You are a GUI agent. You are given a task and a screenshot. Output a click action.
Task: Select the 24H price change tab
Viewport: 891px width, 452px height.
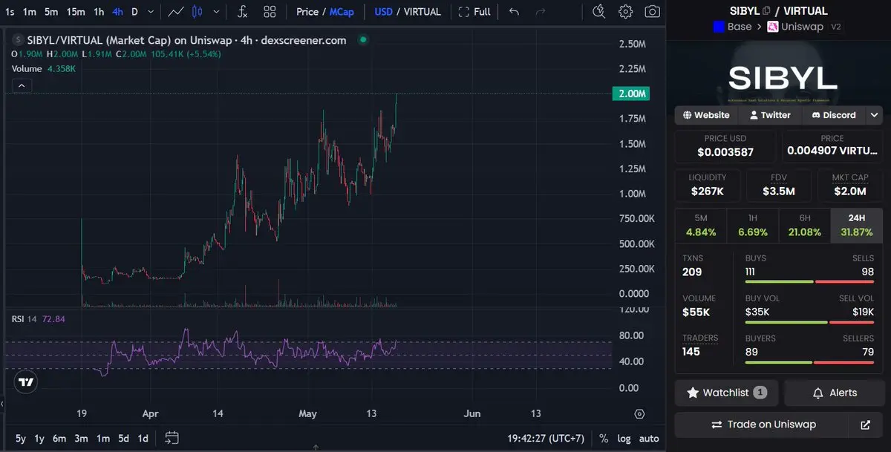pyautogui.click(x=857, y=225)
